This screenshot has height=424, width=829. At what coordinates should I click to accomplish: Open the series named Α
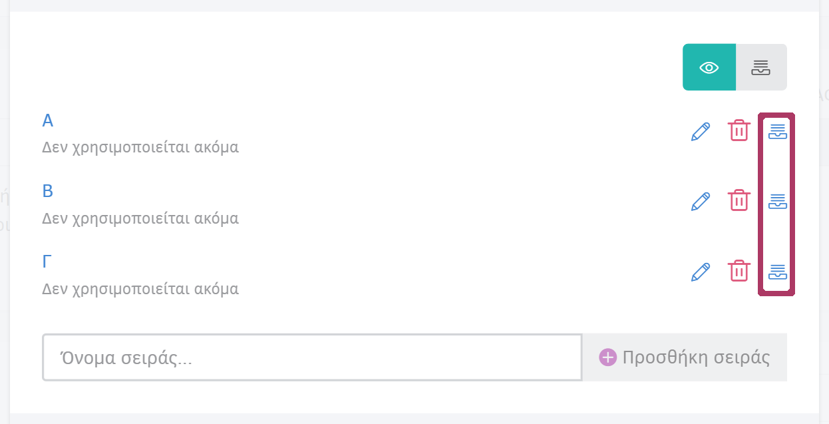[48, 120]
